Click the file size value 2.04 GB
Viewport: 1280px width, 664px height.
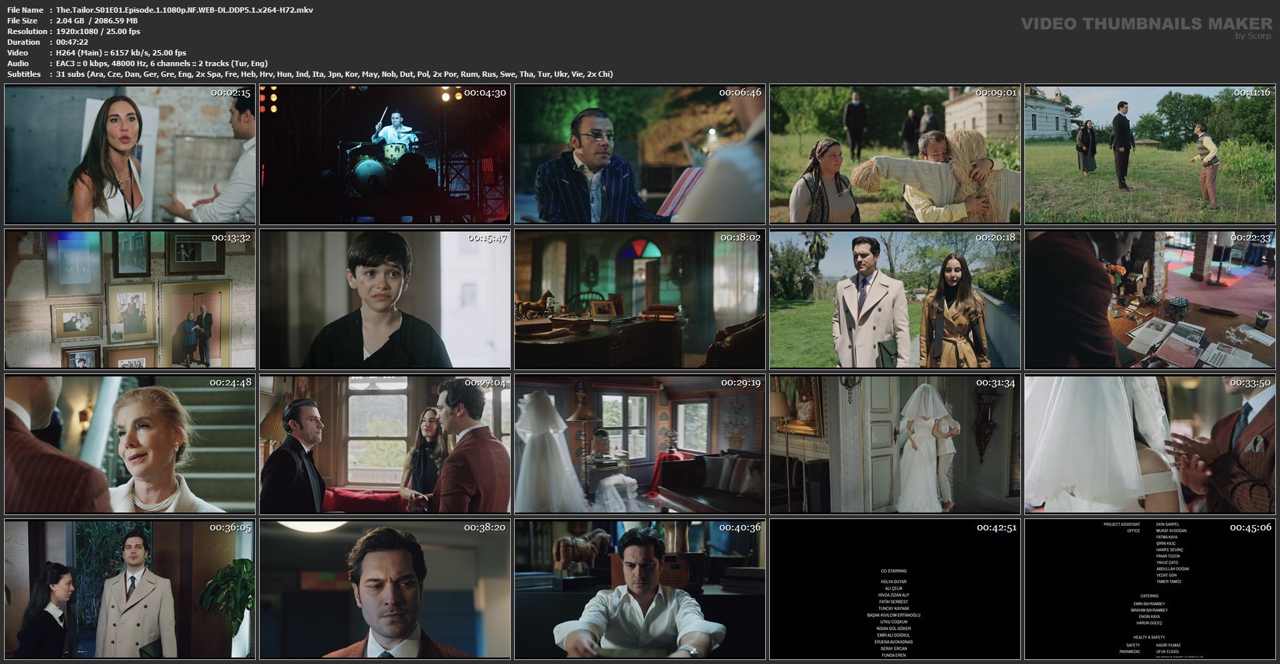pyautogui.click(x=97, y=21)
